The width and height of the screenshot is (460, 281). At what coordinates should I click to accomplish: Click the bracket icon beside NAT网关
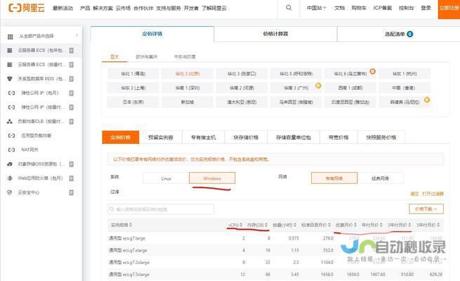click(x=11, y=150)
